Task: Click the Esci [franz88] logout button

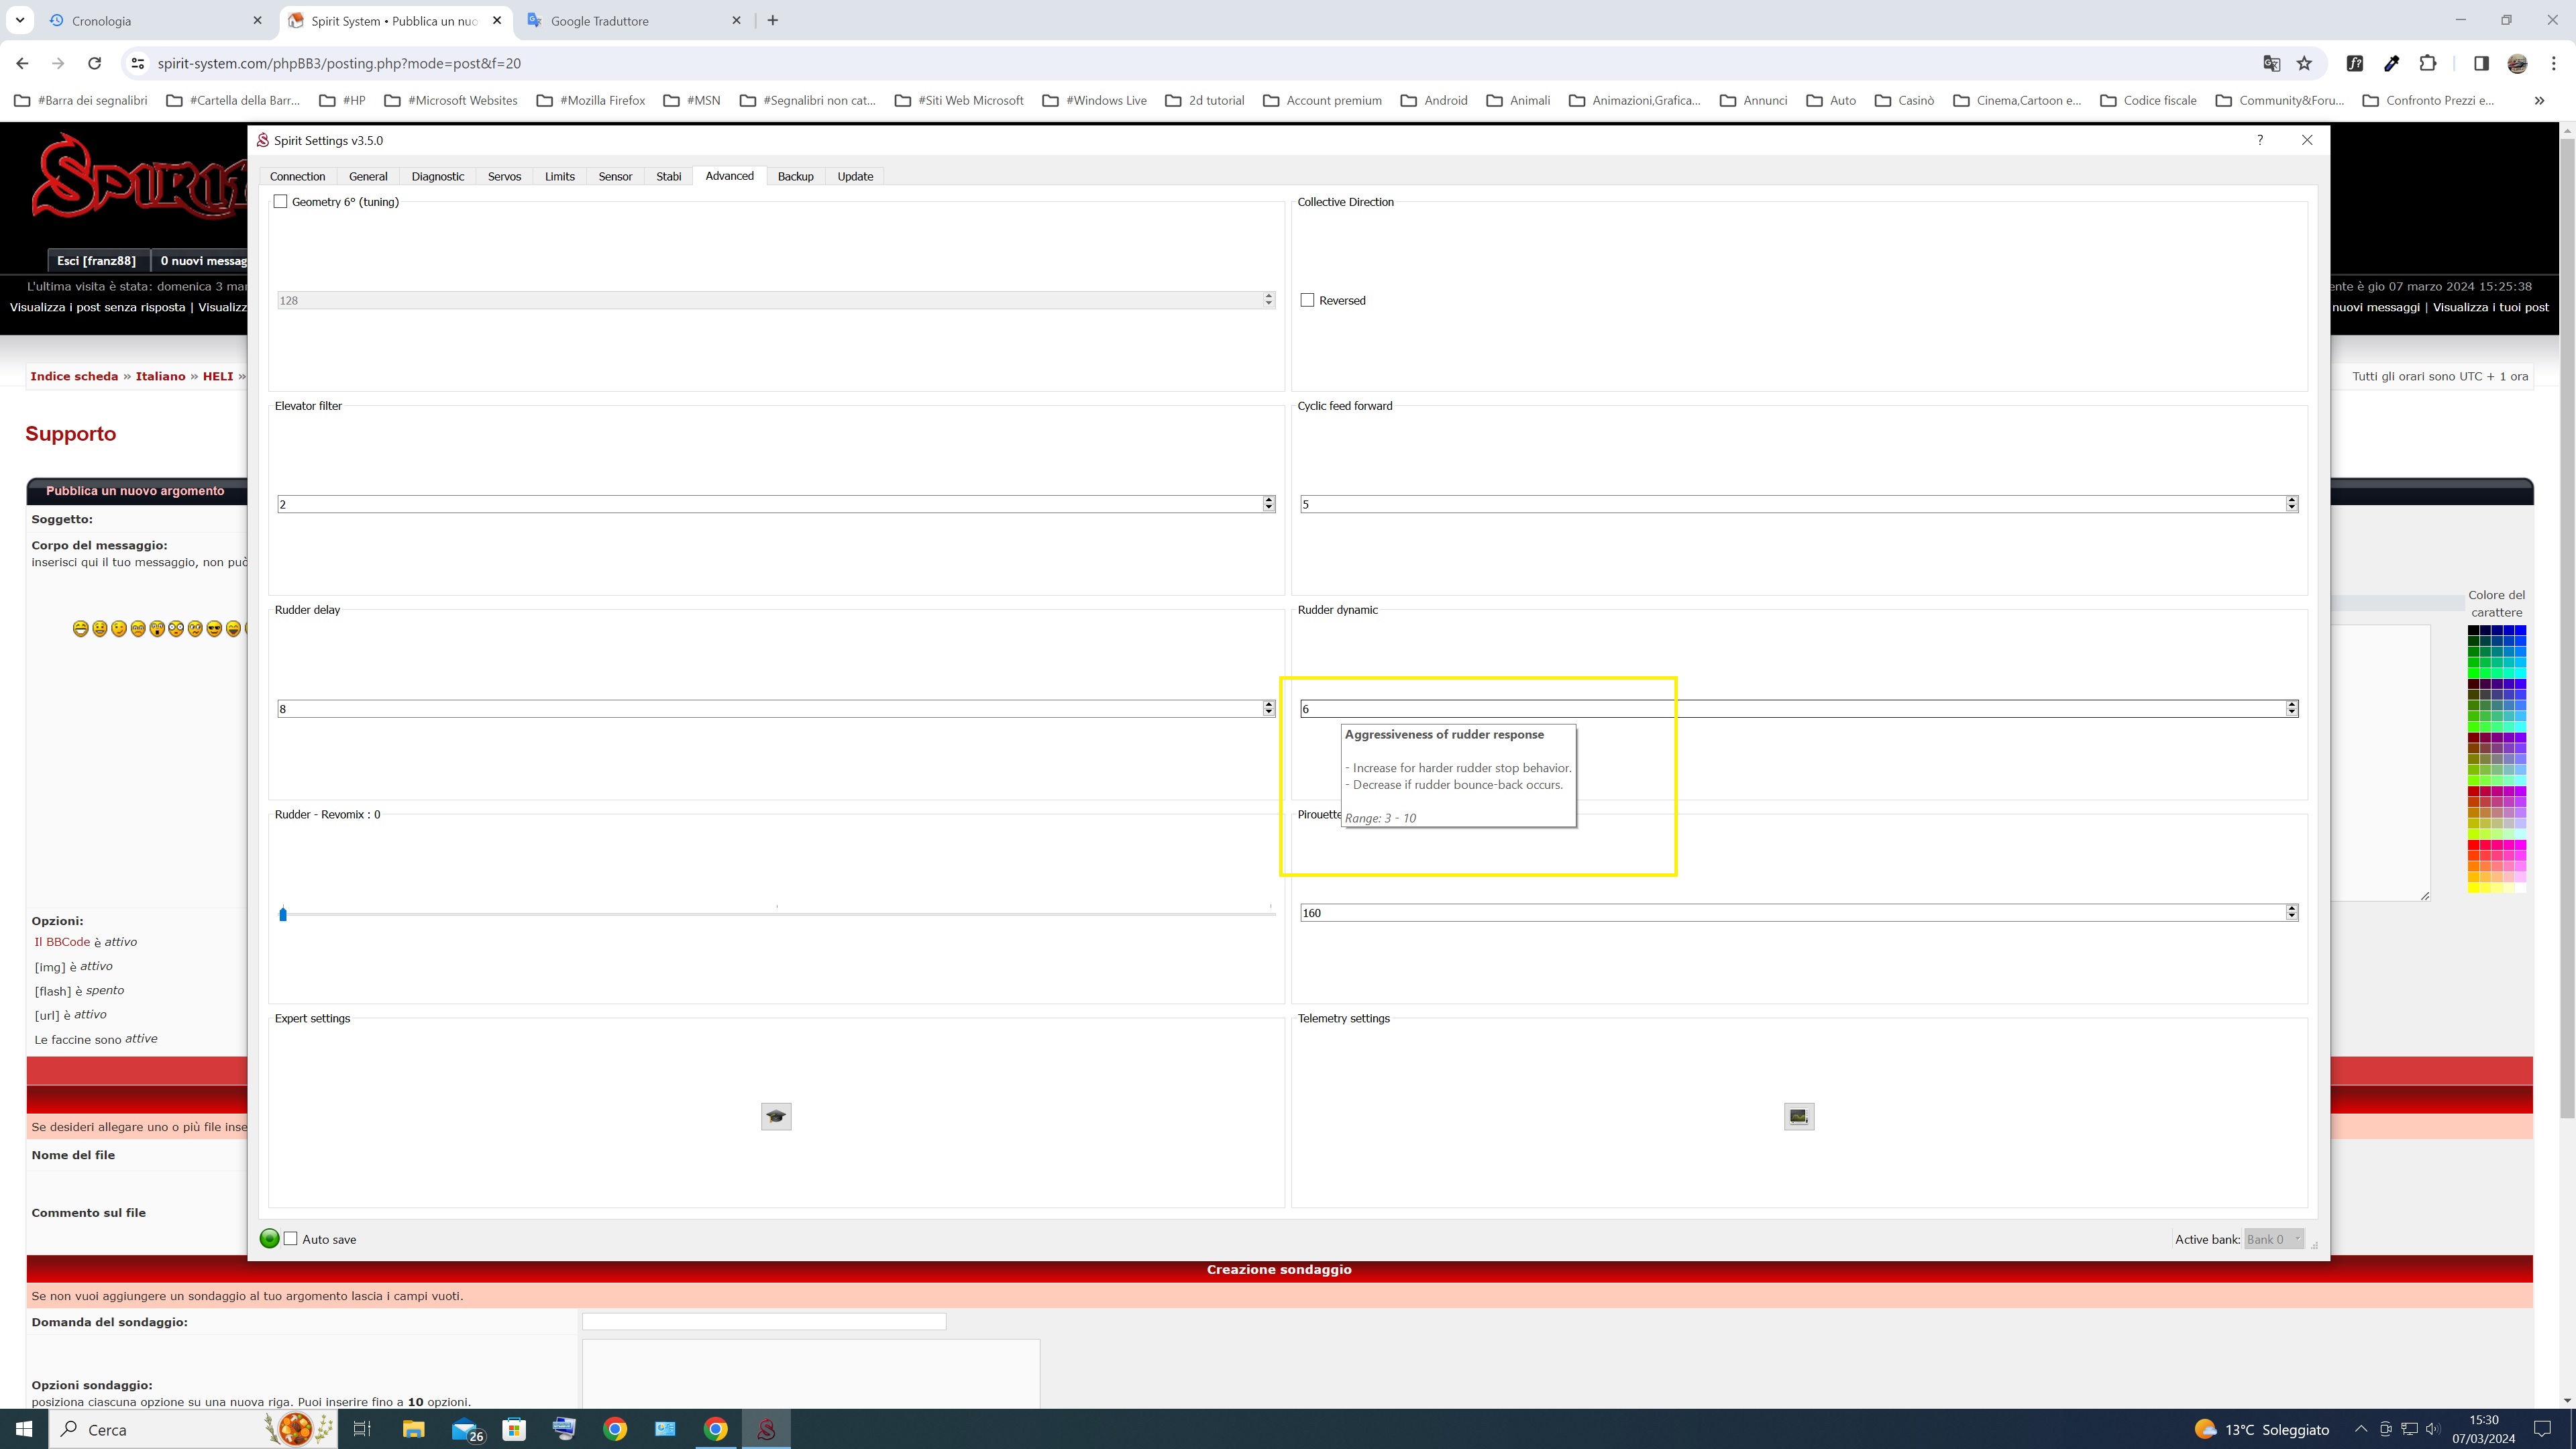Action: pyautogui.click(x=96, y=261)
